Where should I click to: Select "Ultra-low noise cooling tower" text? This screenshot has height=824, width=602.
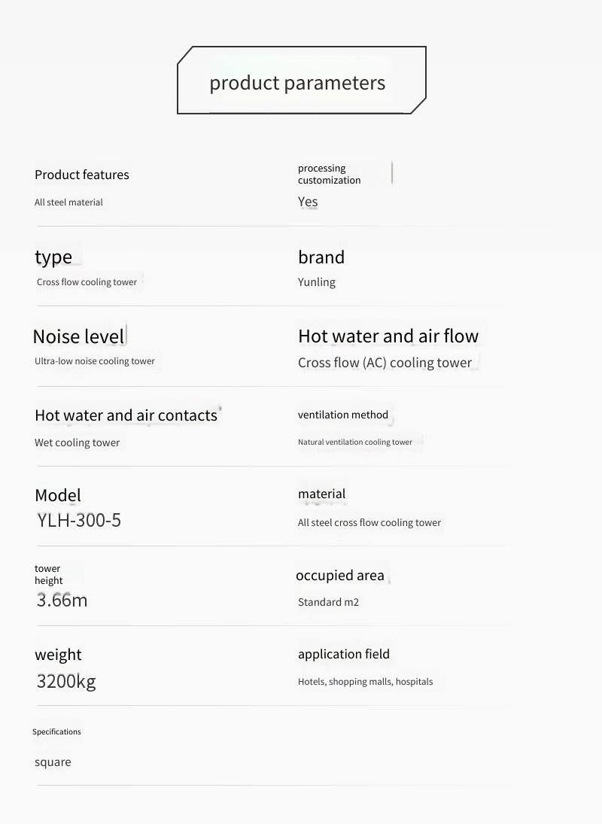pyautogui.click(x=95, y=361)
